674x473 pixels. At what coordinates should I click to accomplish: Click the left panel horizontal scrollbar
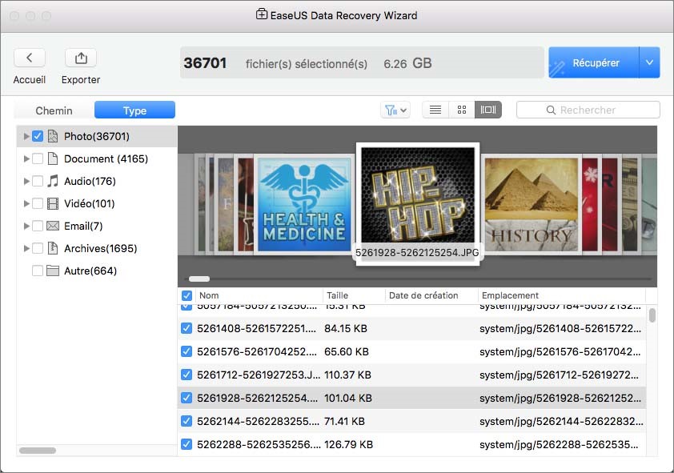click(x=38, y=451)
